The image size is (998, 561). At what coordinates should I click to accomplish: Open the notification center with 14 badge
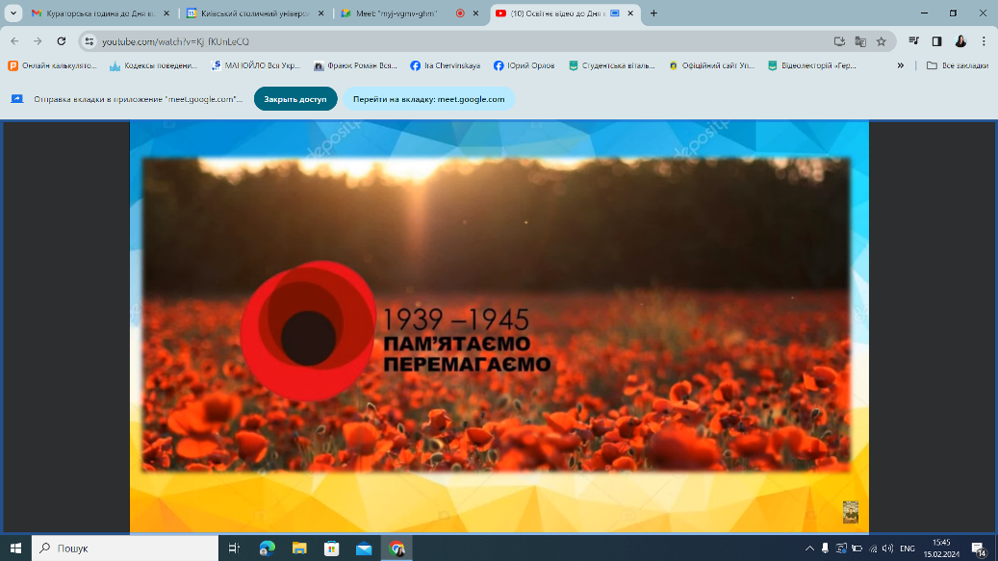point(980,548)
